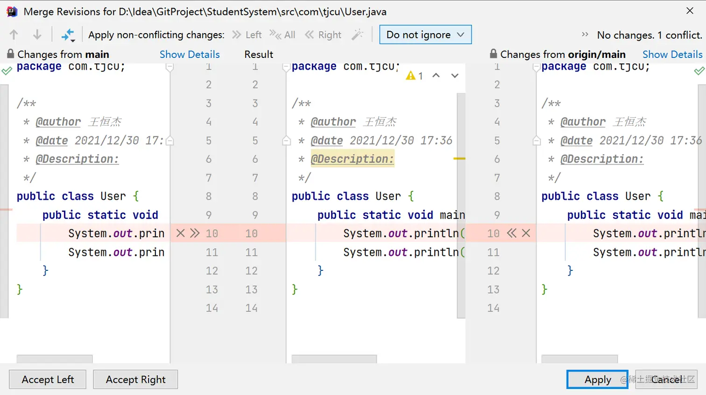The height and width of the screenshot is (395, 706).
Task: Click Result pane vertical scrollbar
Action: (461, 205)
